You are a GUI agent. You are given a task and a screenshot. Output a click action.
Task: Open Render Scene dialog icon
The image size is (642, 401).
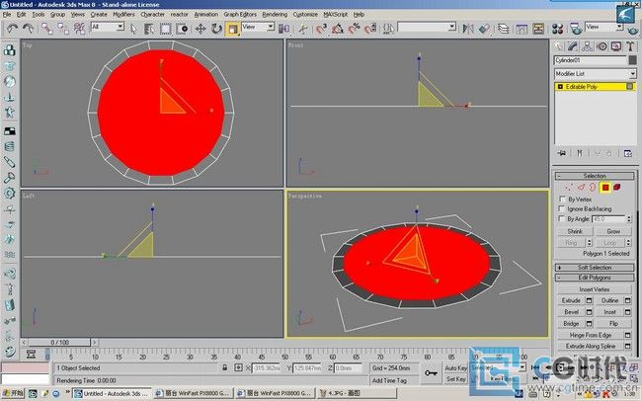coord(575,29)
